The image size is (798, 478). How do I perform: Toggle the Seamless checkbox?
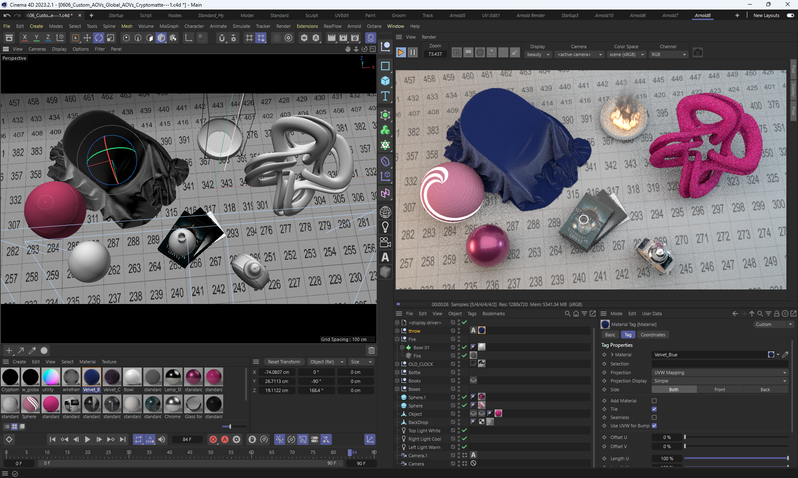click(654, 417)
